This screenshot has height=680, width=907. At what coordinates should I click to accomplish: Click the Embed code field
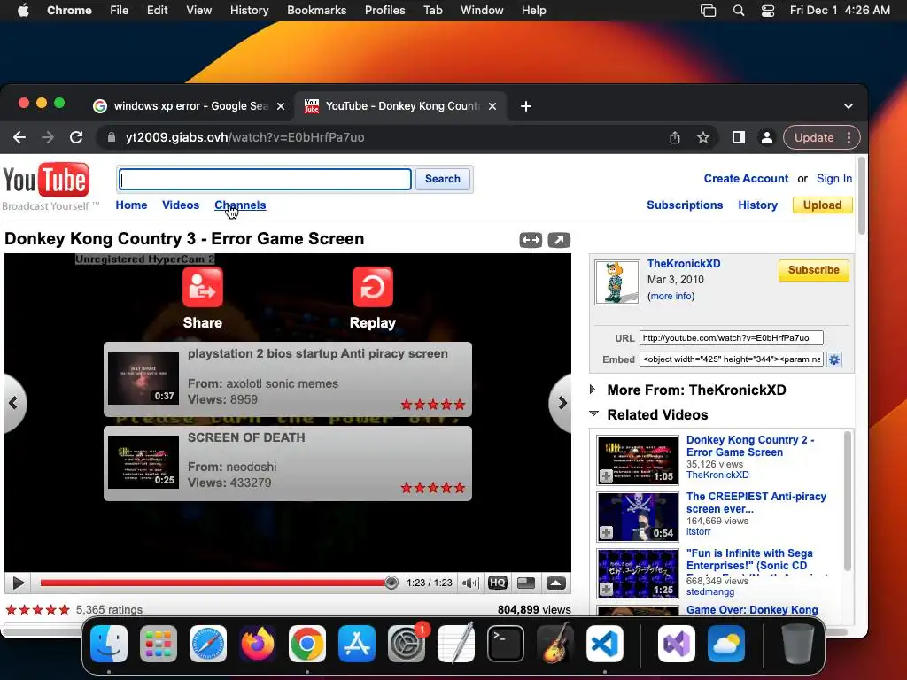(731, 359)
